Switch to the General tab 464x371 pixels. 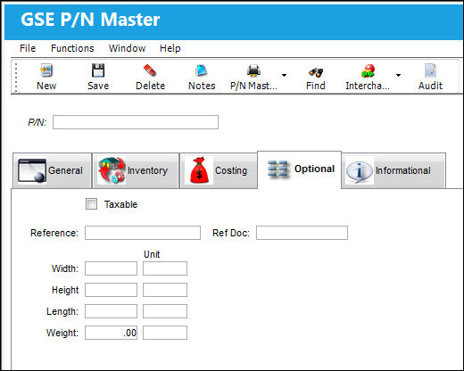pos(52,170)
